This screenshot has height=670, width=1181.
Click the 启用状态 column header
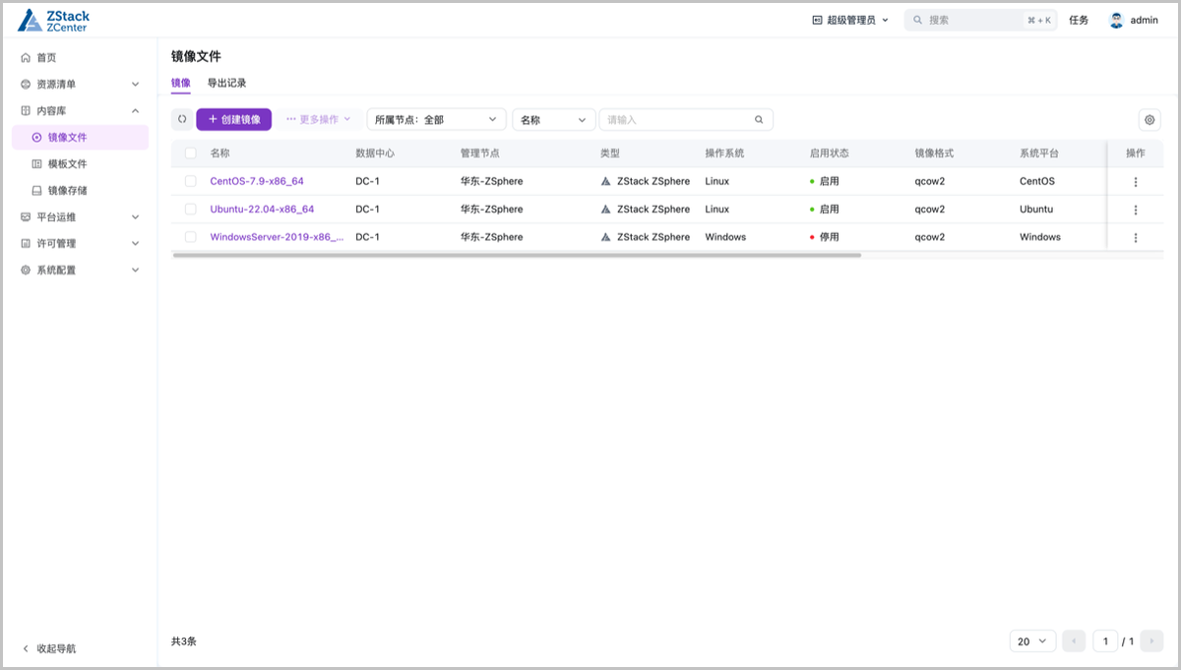point(829,153)
